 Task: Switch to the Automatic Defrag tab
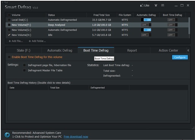click(60, 50)
